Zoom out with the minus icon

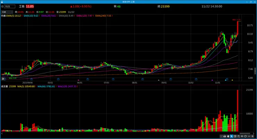249,136
